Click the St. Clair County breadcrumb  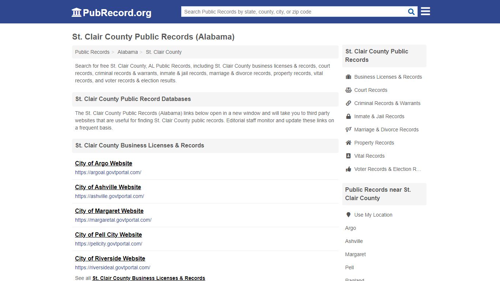164,52
